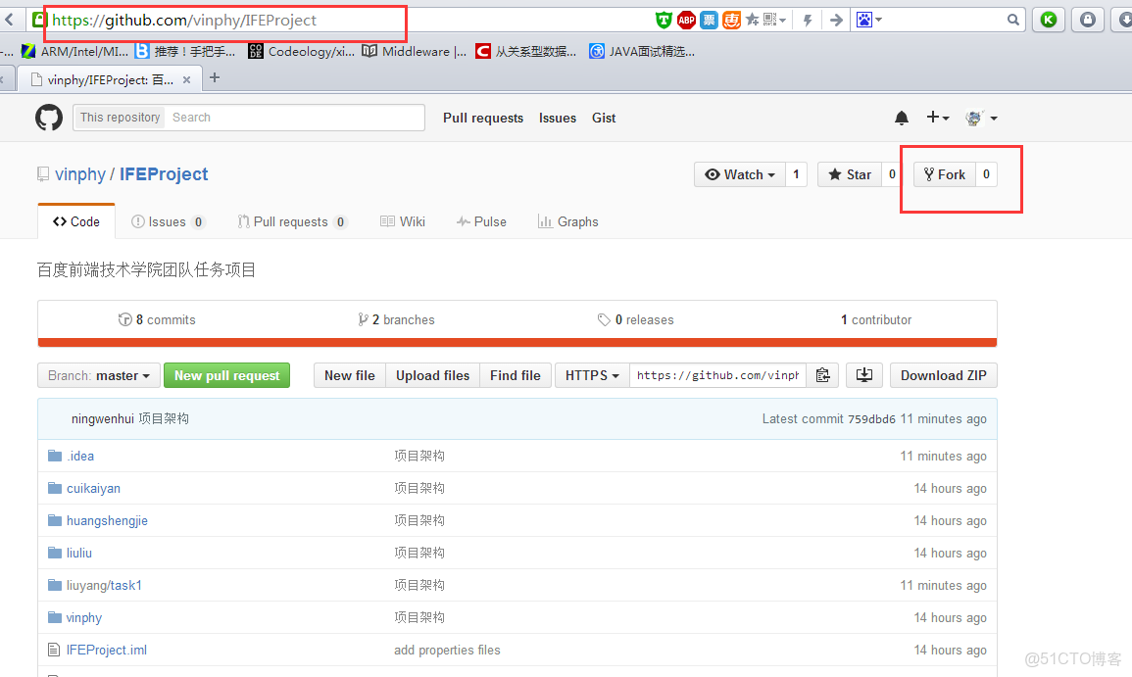Open the Wiki tab
The image size is (1132, 677).
pyautogui.click(x=403, y=221)
